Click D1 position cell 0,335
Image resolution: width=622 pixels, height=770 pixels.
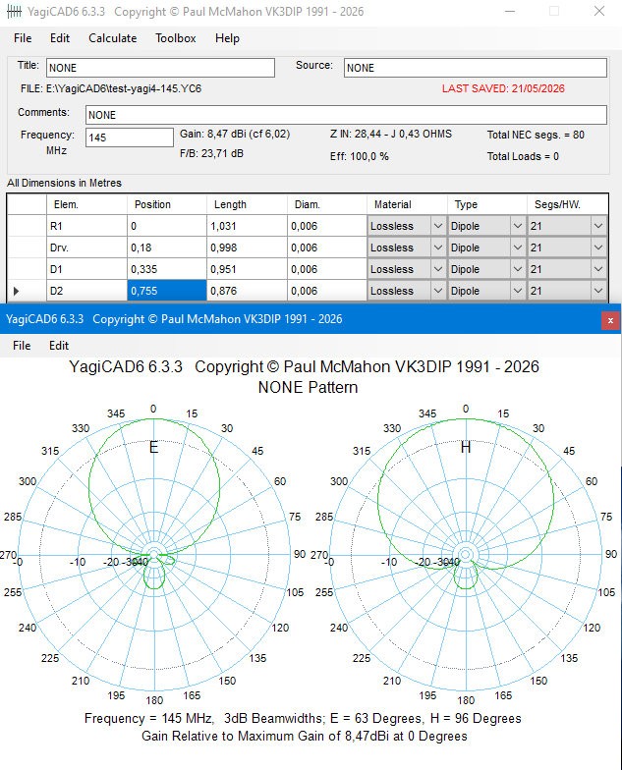pyautogui.click(x=167, y=269)
